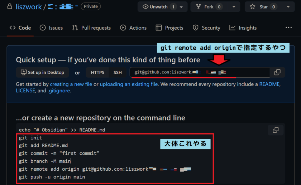Click the 'git push -u origin main' line
This screenshot has height=185, width=301.
(x=52, y=177)
